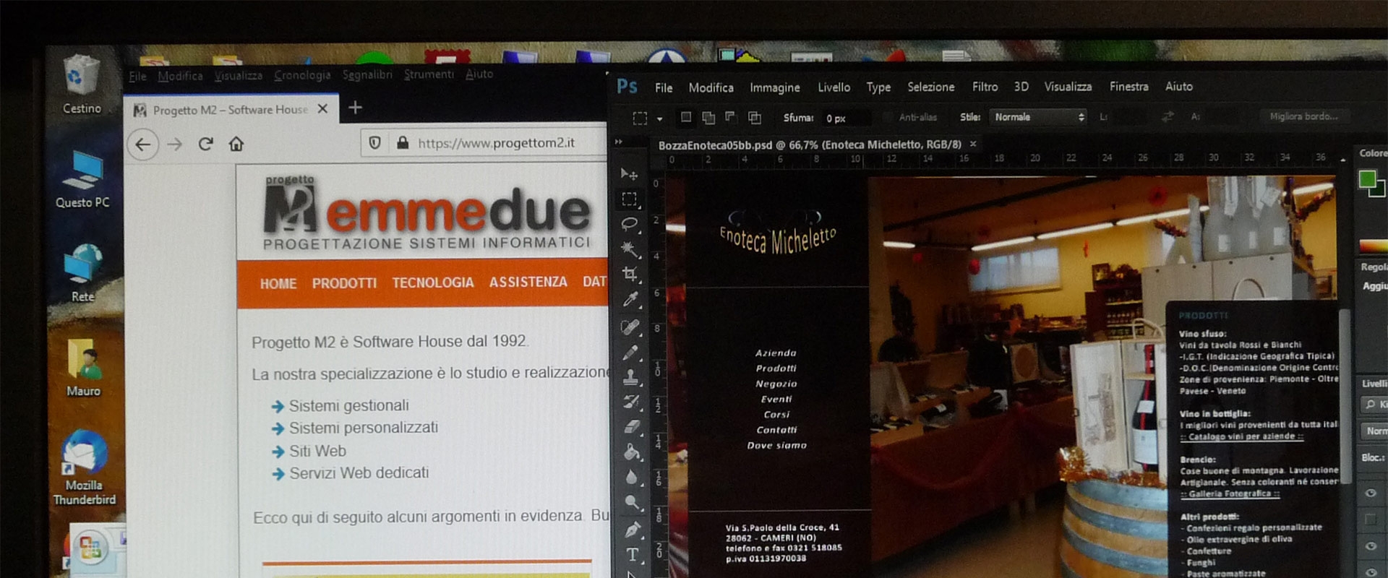Click PRODOTTI in the website navigation
Screen dimensions: 1388x578
[344, 283]
